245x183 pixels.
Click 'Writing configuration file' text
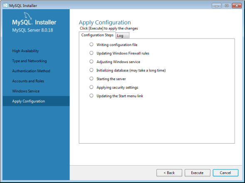click(x=117, y=45)
